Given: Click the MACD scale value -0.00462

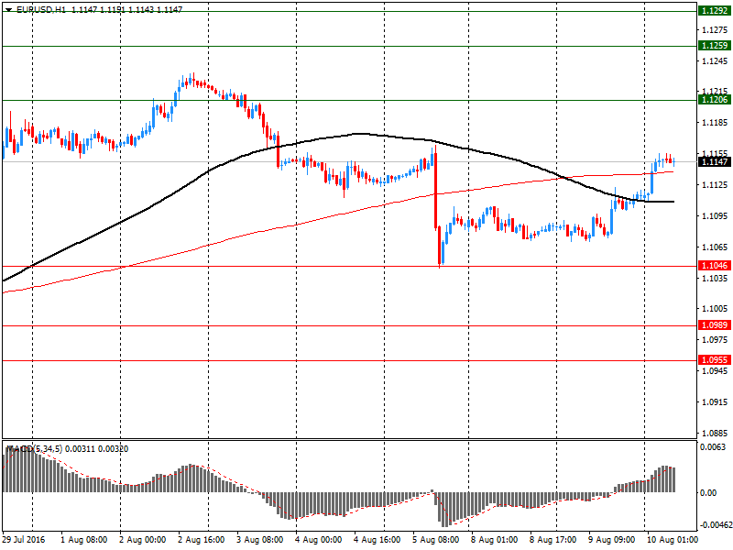Looking at the screenshot, I should 716,524.
